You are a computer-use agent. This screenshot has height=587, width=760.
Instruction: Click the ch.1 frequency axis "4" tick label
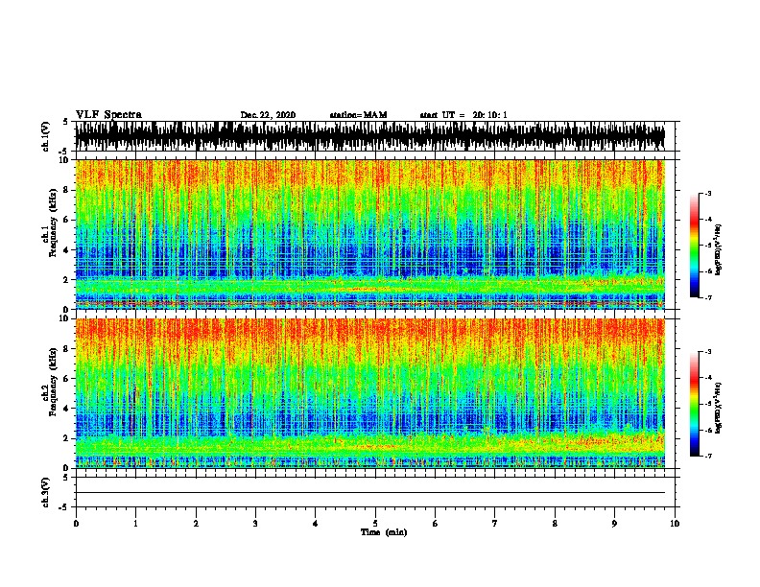[x=66, y=250]
